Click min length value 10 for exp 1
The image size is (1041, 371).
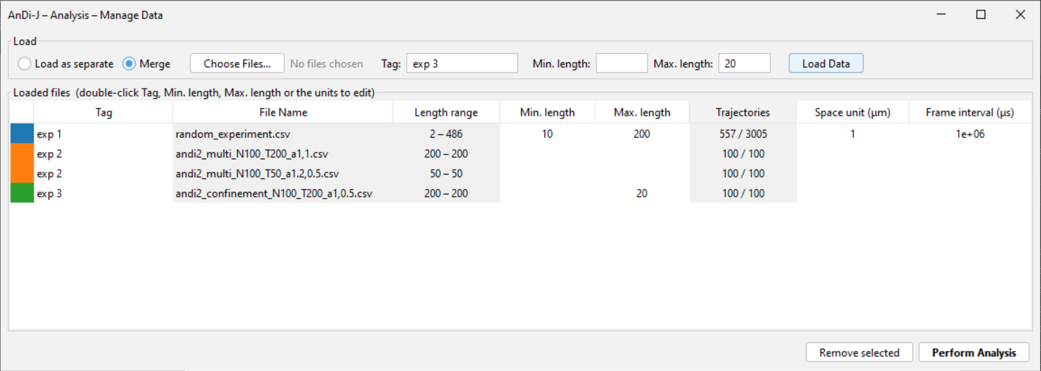click(547, 134)
